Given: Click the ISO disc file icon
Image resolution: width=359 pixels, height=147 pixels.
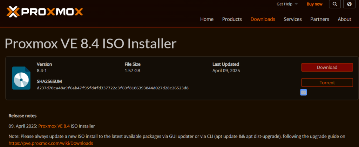Looking at the screenshot, I should click(x=21, y=78).
